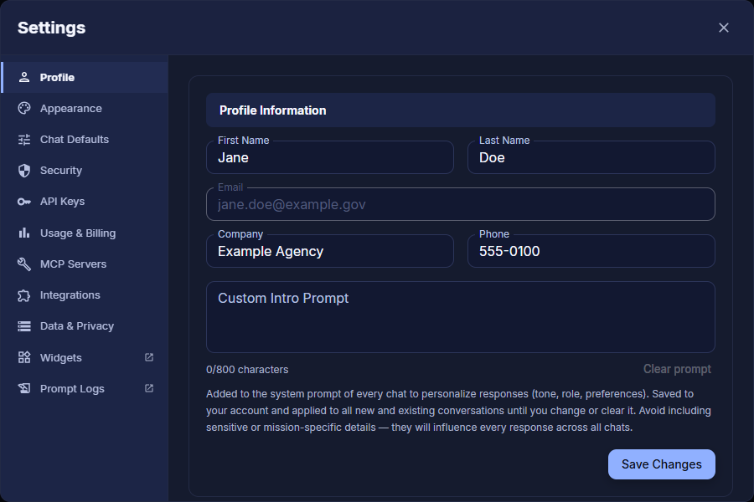Select API Keys in sidebar
Image resolution: width=754 pixels, height=502 pixels.
click(85, 202)
